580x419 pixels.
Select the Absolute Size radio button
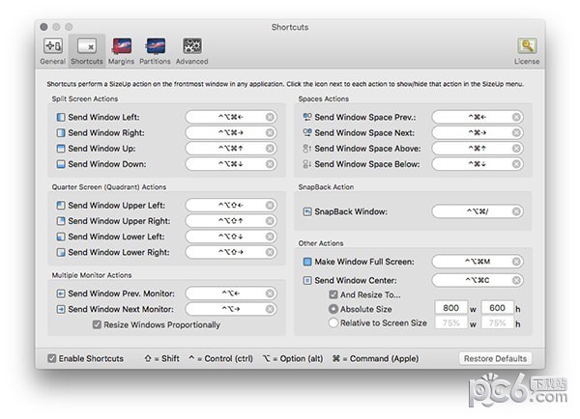pyautogui.click(x=333, y=309)
